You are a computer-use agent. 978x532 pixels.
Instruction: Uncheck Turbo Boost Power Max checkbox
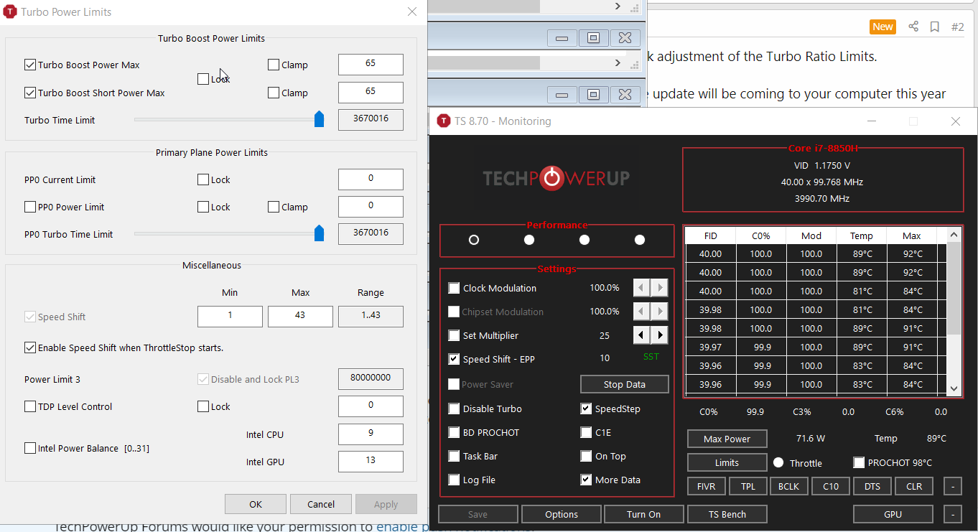pos(30,65)
